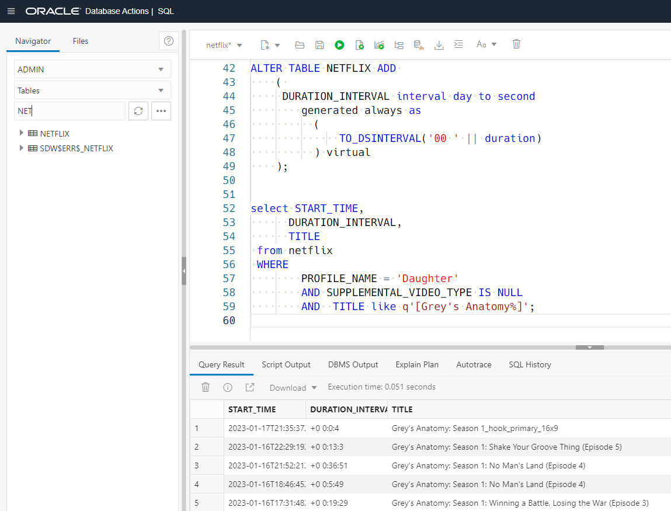Screen dimensions: 671x511
Task: Select the NETFLIX table in Navigator
Action: (x=55, y=134)
